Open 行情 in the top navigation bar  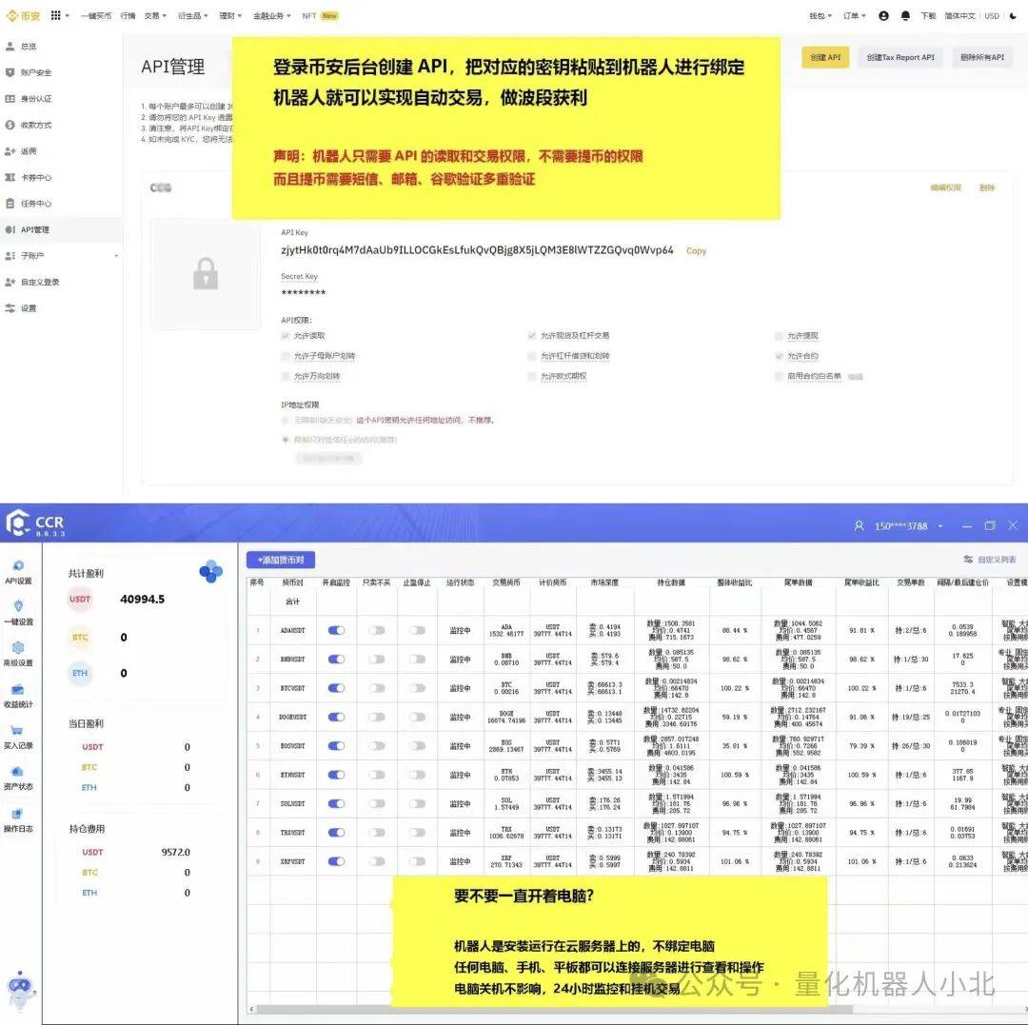click(x=128, y=16)
